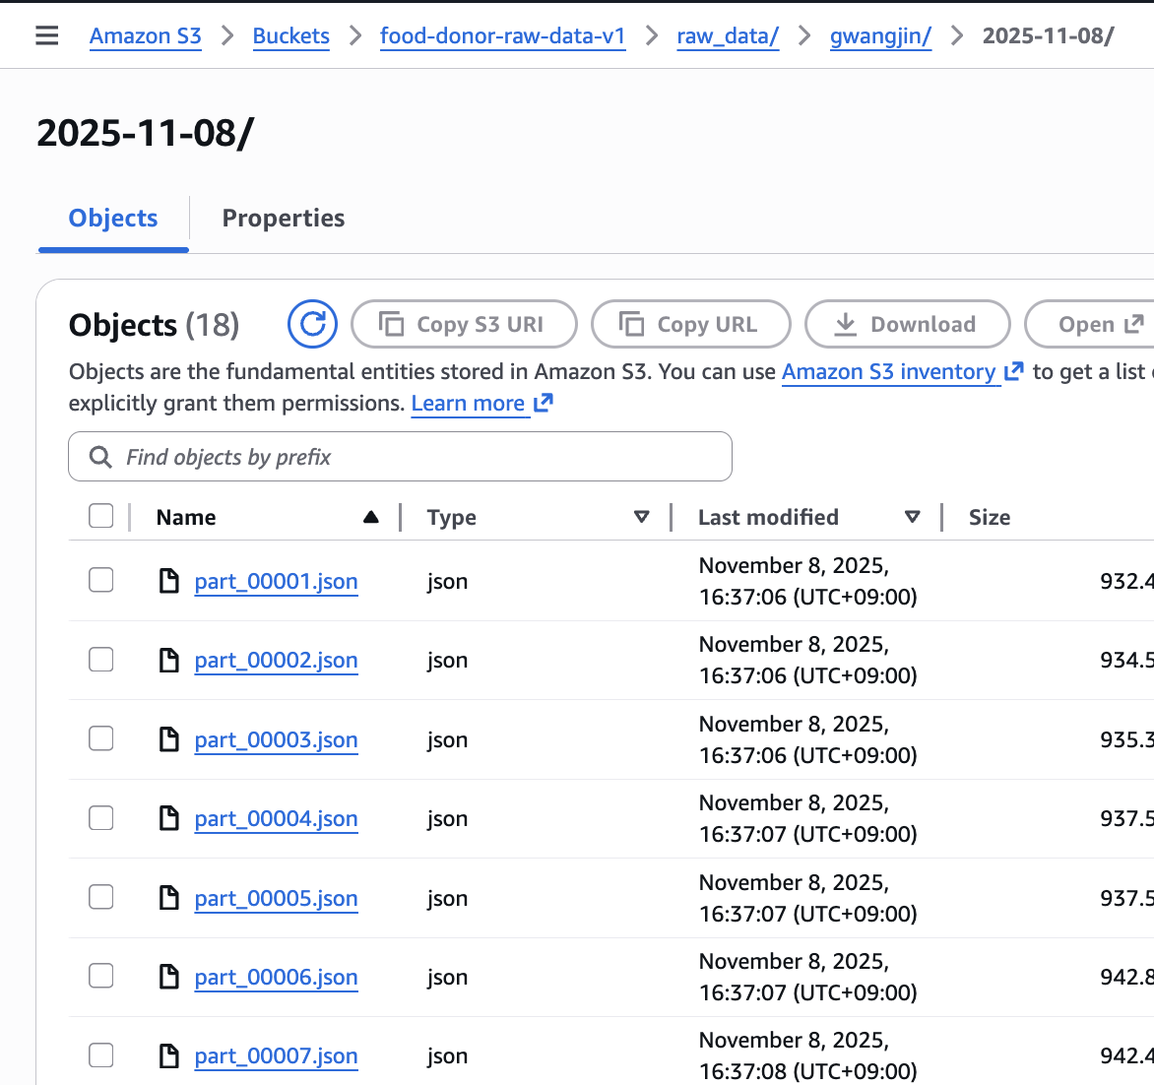Open the Amazon S3 inventory link
The width and height of the screenshot is (1154, 1085).
coord(889,372)
